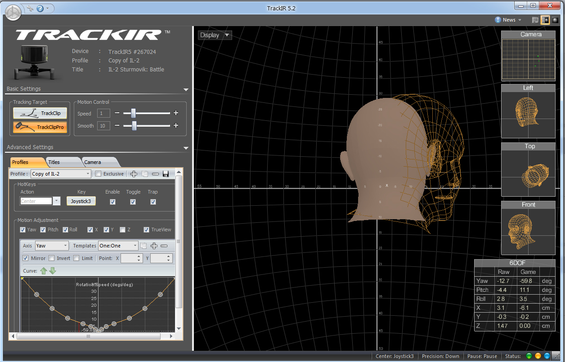Toggle the Exclusive checkbox

(99, 174)
